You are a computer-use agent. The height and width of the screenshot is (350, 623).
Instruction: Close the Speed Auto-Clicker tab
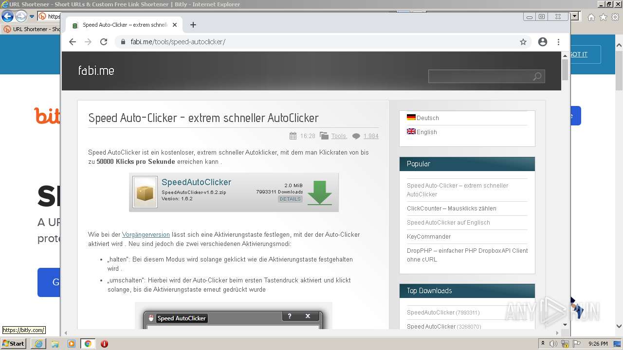click(175, 25)
